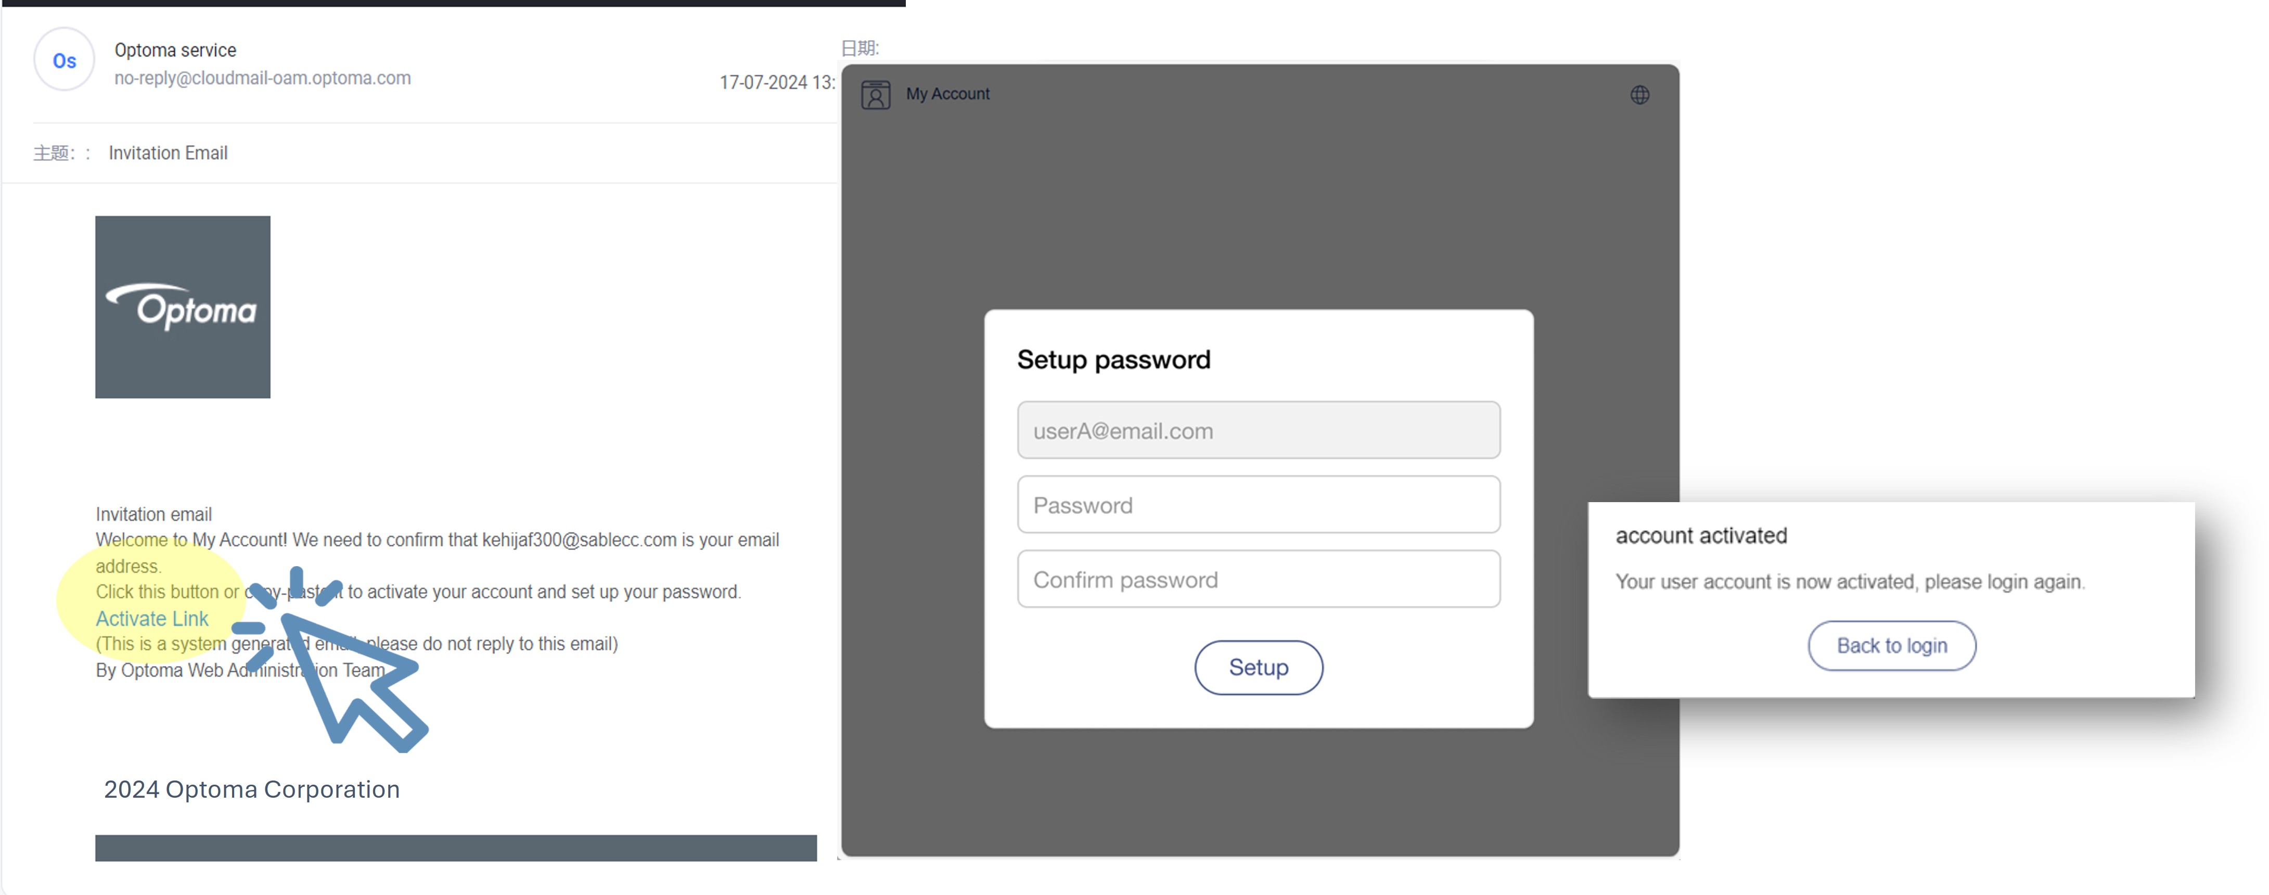The image size is (2269, 895).
Task: Click the blue cursor click illustration
Action: tap(331, 661)
